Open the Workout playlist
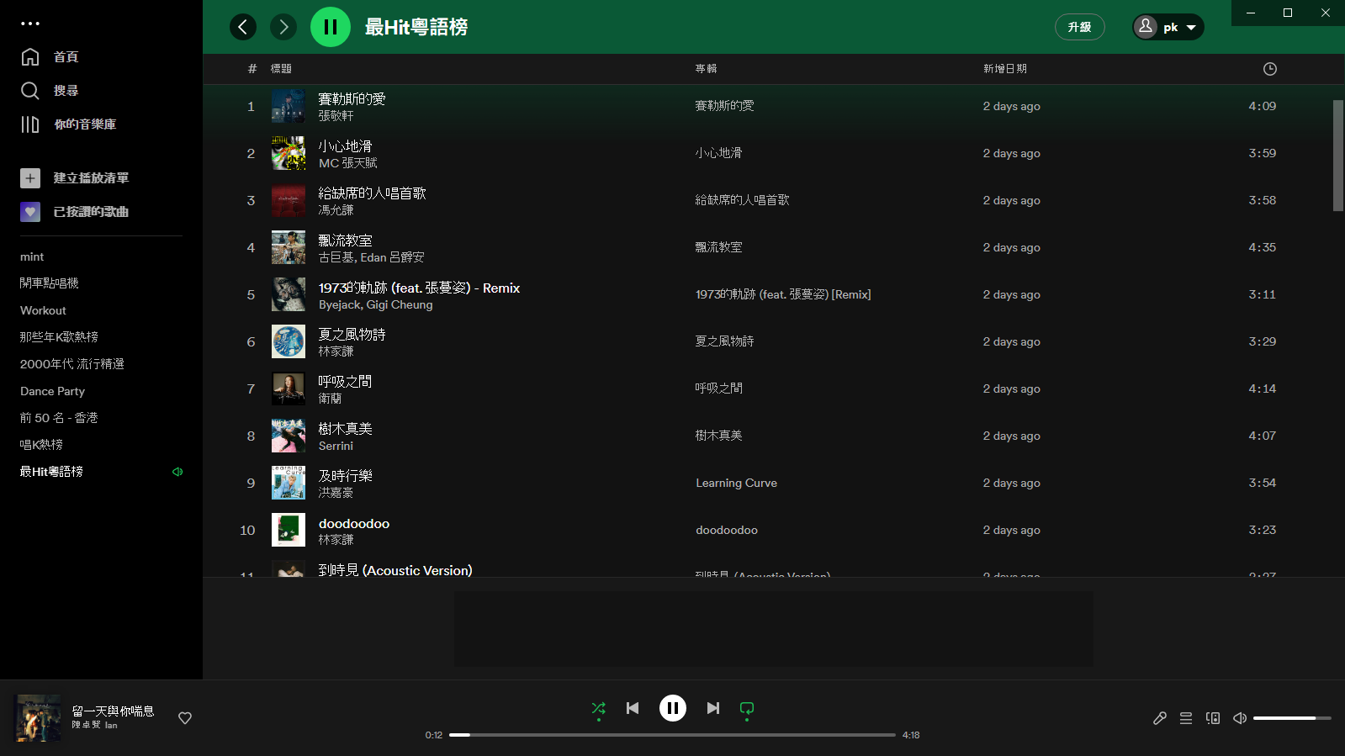This screenshot has width=1345, height=756. (43, 310)
